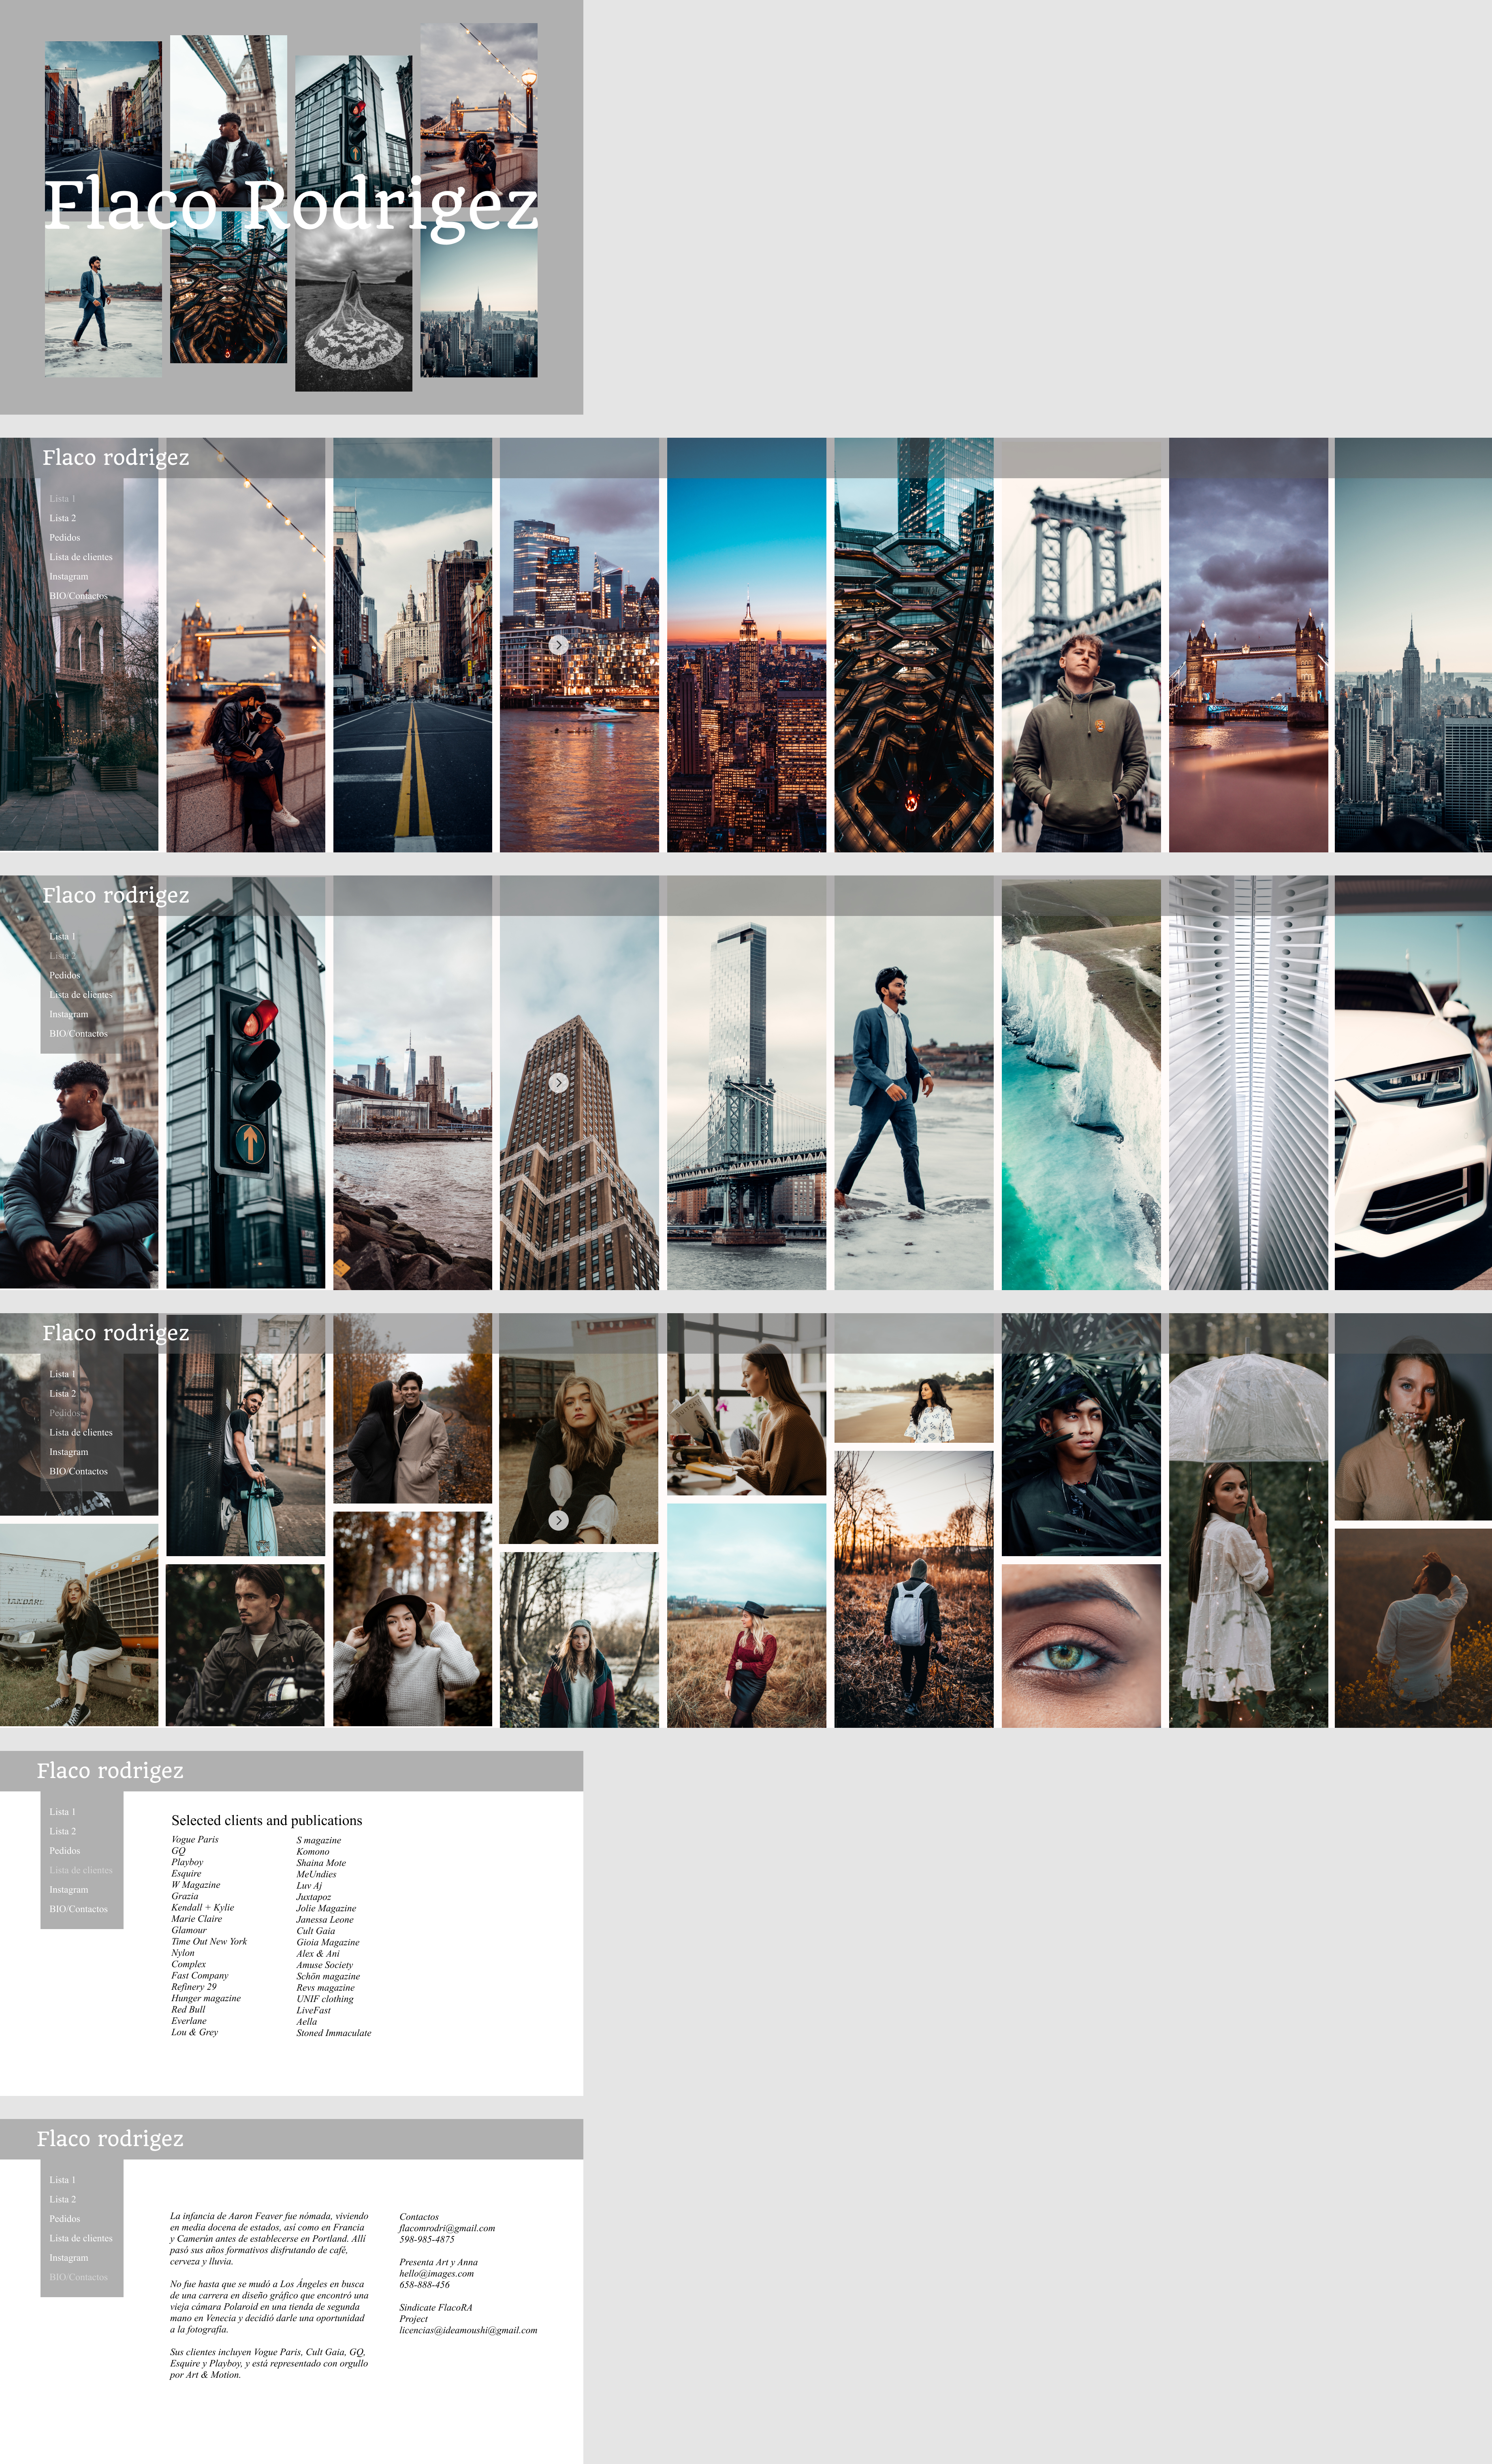
Task: Choose Lista 1 in the portraits gallery menu
Action: (x=63, y=1374)
